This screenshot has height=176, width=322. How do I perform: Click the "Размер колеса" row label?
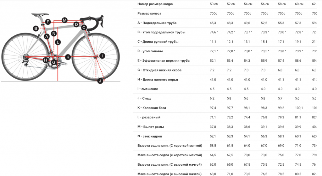[x=149, y=13]
